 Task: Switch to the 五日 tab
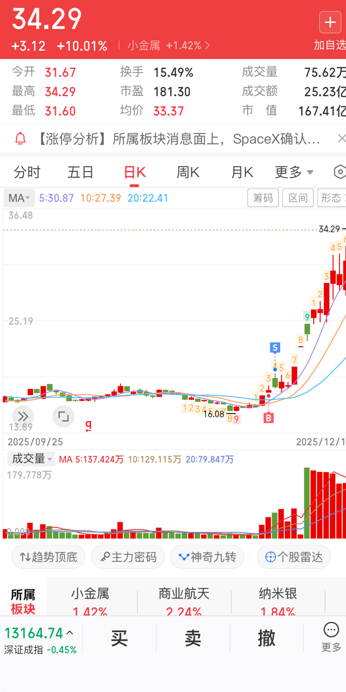click(81, 172)
